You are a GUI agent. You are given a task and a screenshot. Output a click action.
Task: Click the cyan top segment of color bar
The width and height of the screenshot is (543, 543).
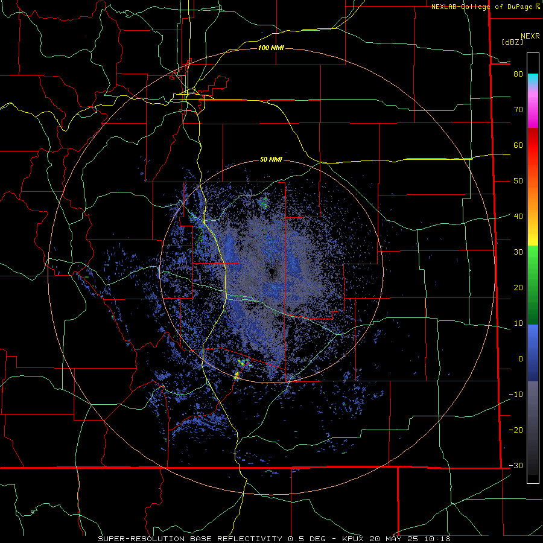pyautogui.click(x=533, y=79)
